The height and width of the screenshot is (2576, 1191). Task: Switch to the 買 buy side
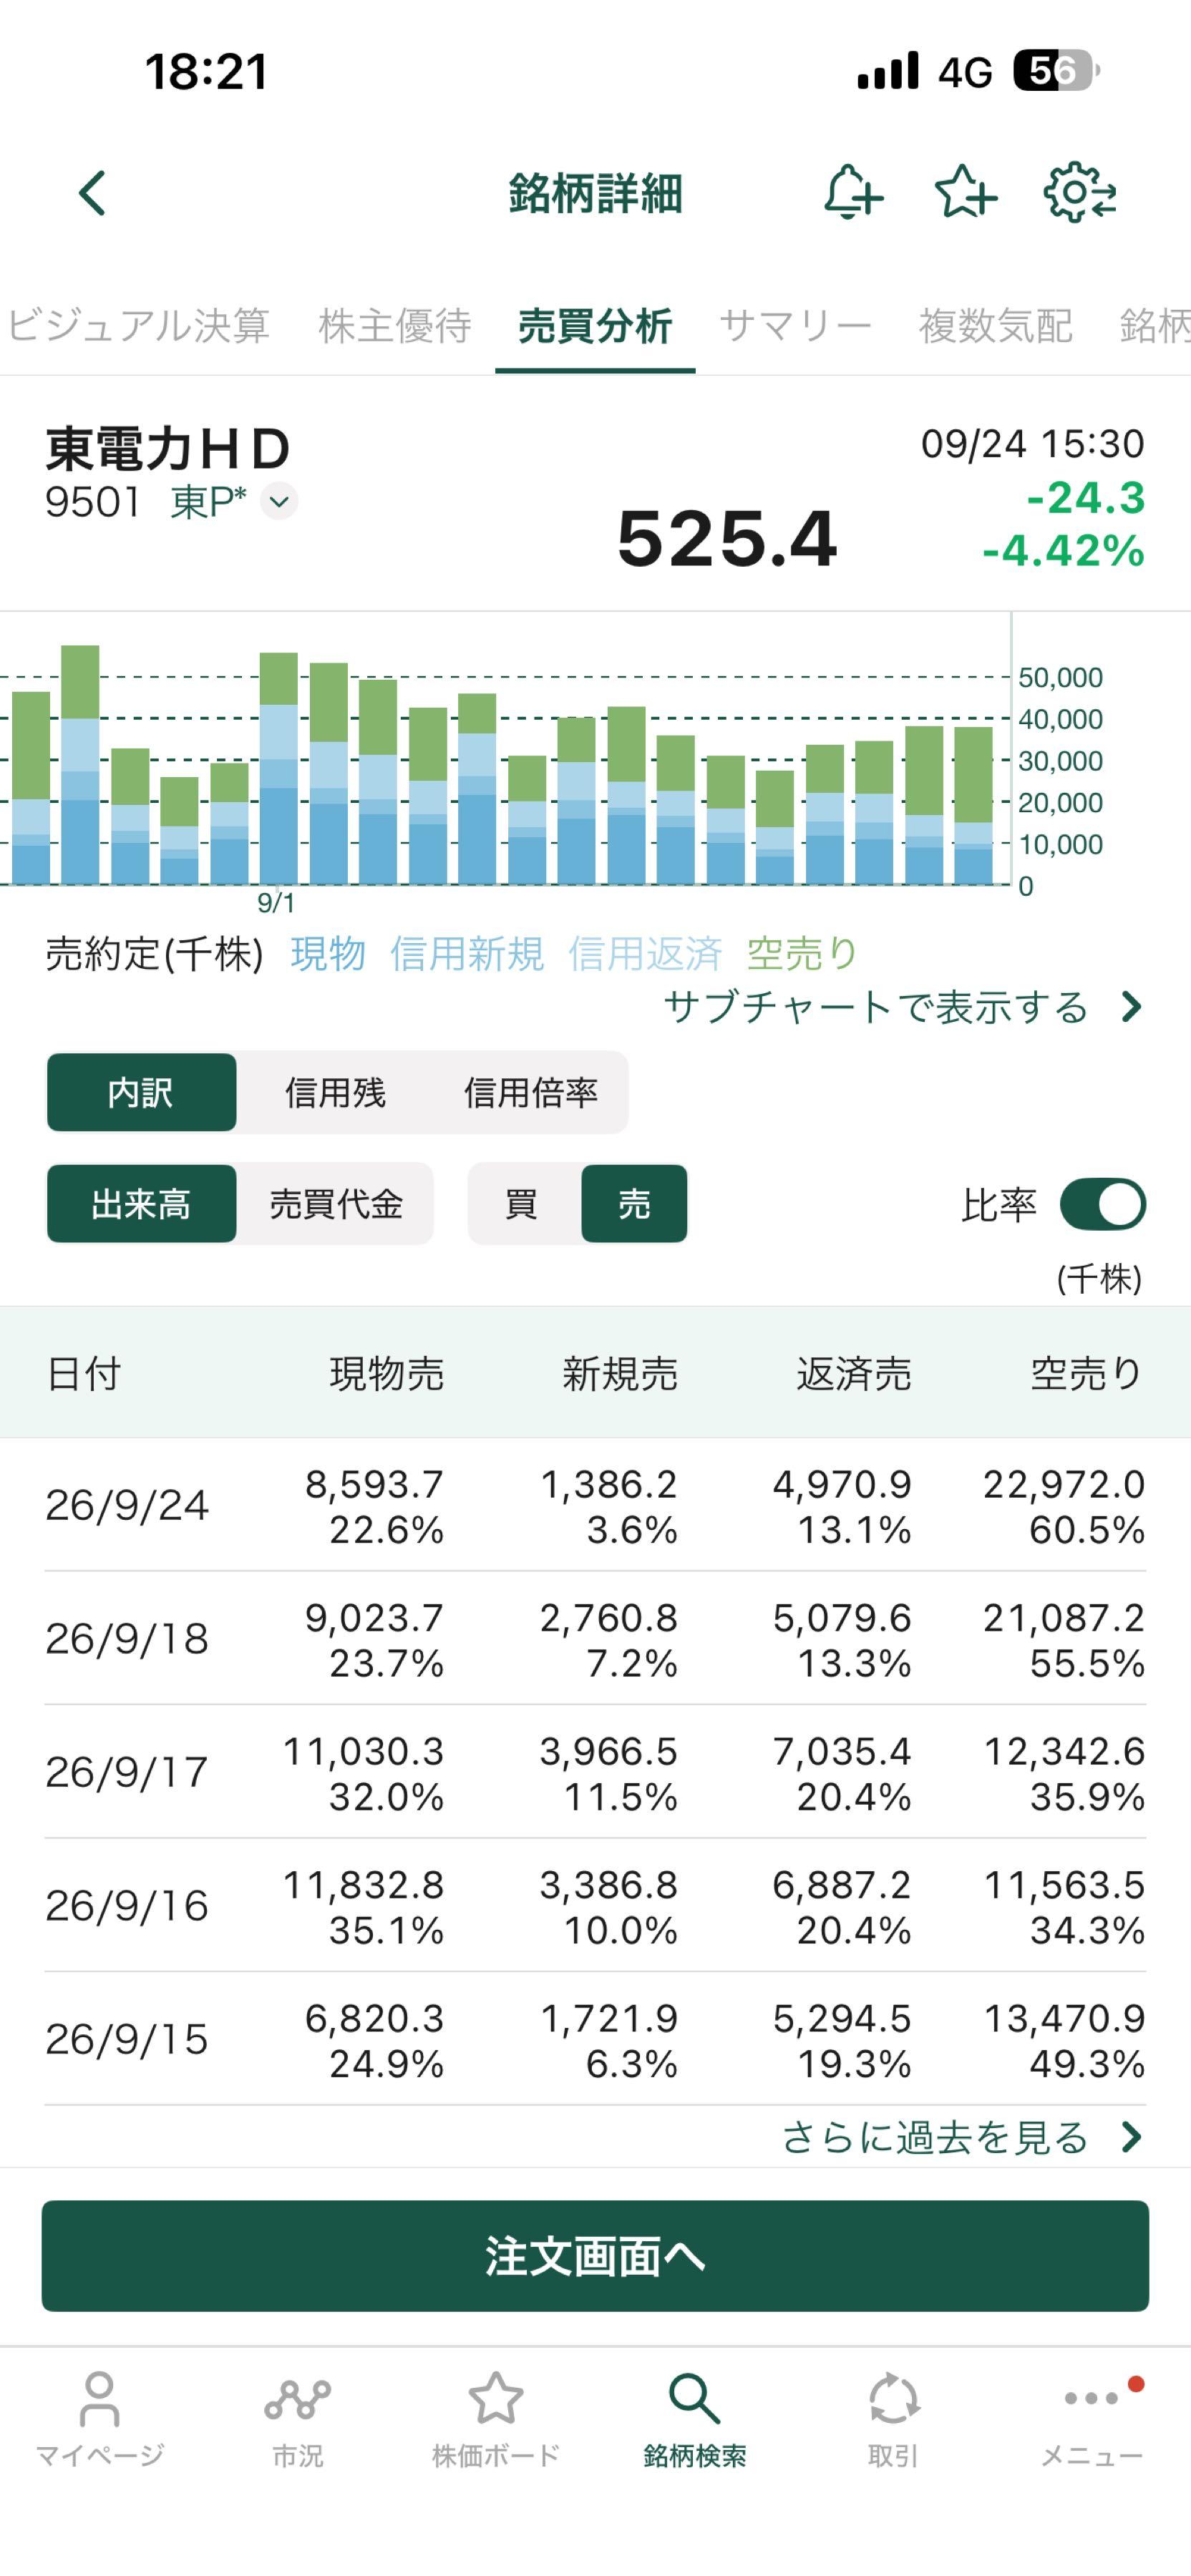pos(522,1204)
